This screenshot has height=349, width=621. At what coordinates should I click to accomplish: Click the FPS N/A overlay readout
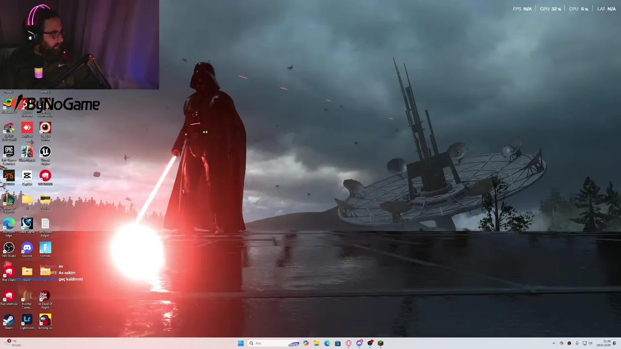522,9
